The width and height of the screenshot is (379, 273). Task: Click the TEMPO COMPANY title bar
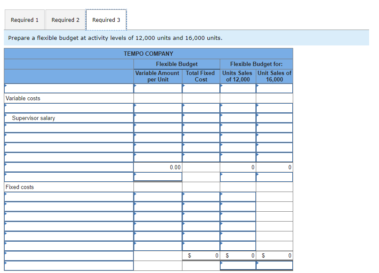(148, 53)
